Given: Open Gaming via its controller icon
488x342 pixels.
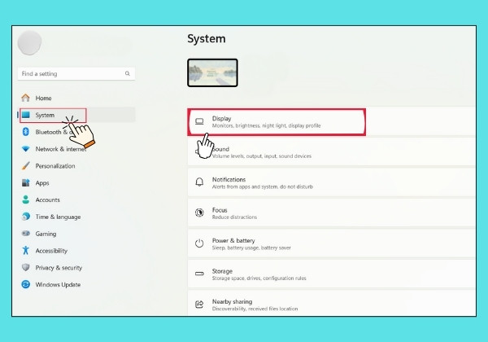Looking at the screenshot, I should (26, 234).
